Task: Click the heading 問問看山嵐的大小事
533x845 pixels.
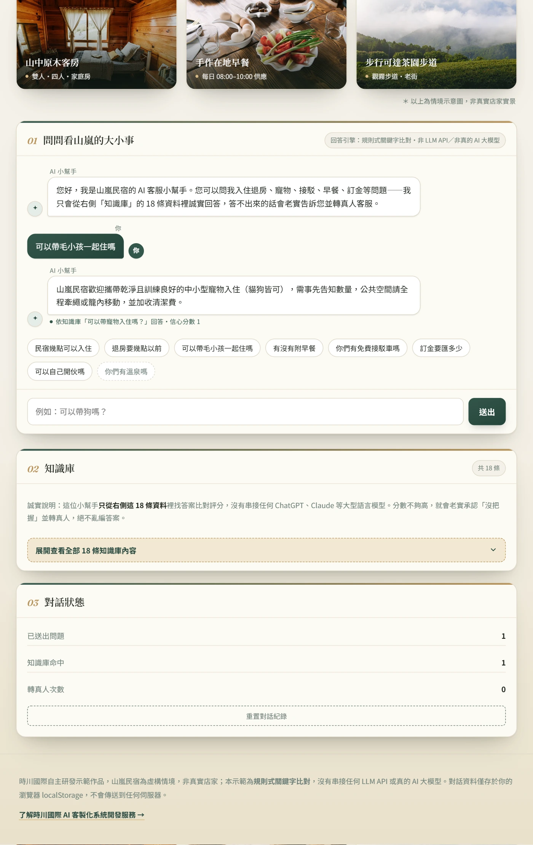Action: [x=88, y=140]
